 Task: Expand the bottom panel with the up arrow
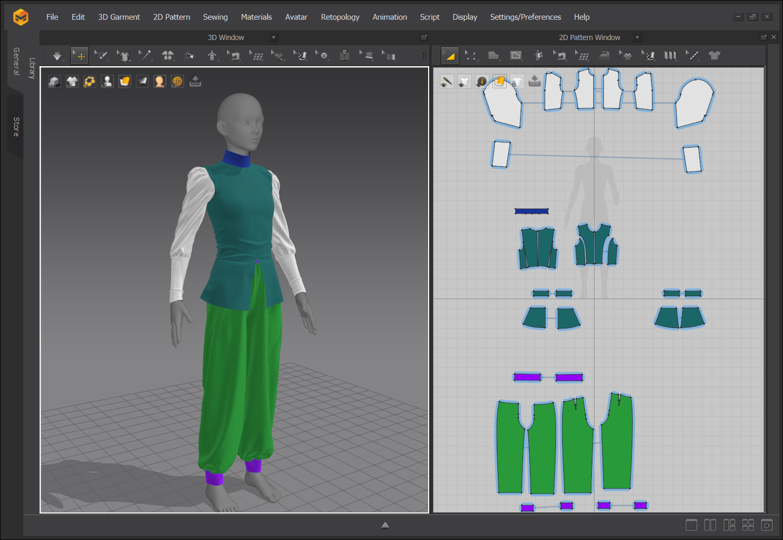[x=385, y=525]
